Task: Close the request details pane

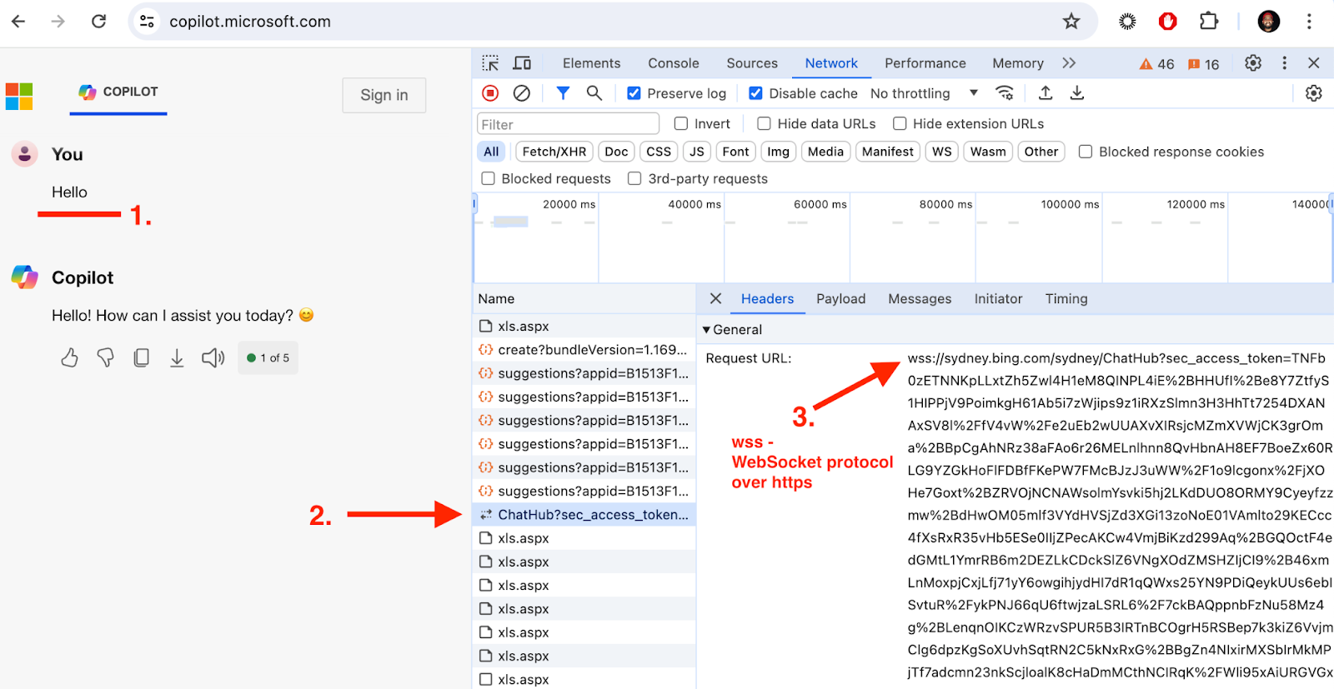Action: point(715,298)
